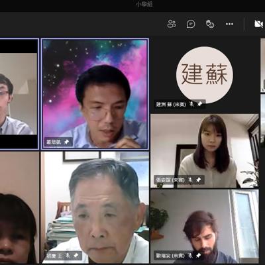
Task: Click the meeting title in the top bar
Action: point(144,4)
